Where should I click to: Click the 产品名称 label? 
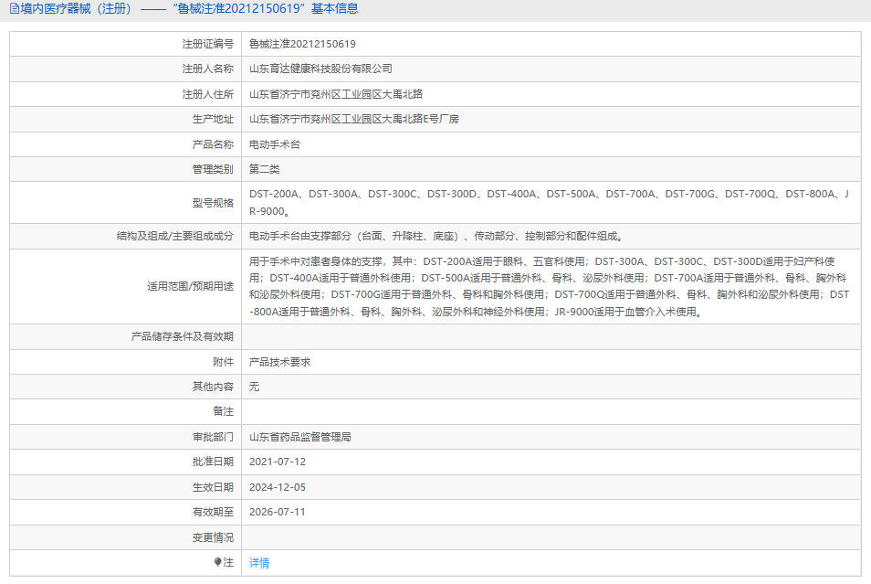[x=213, y=144]
